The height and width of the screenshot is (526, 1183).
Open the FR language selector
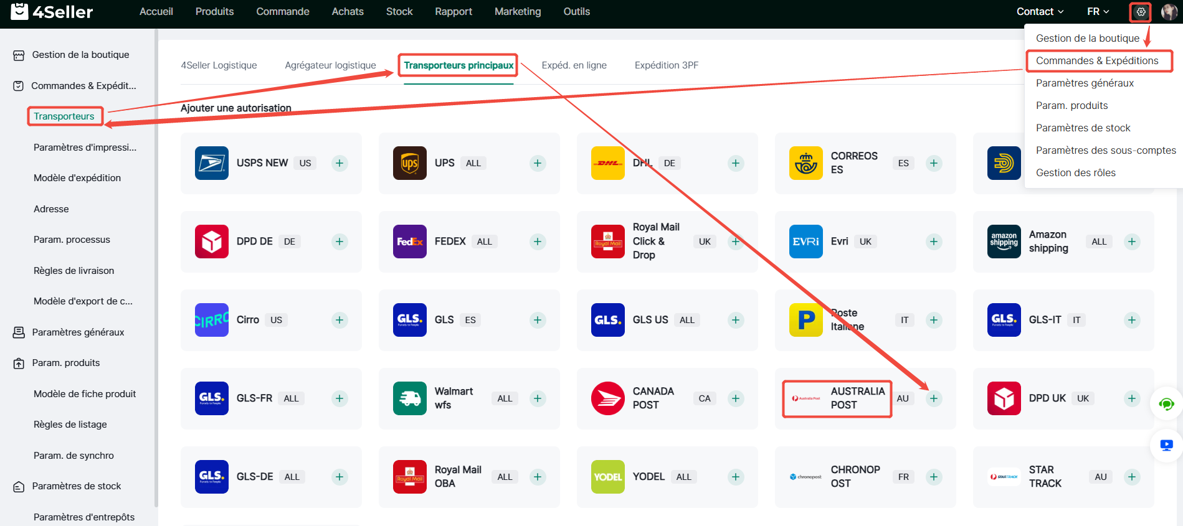(x=1098, y=12)
